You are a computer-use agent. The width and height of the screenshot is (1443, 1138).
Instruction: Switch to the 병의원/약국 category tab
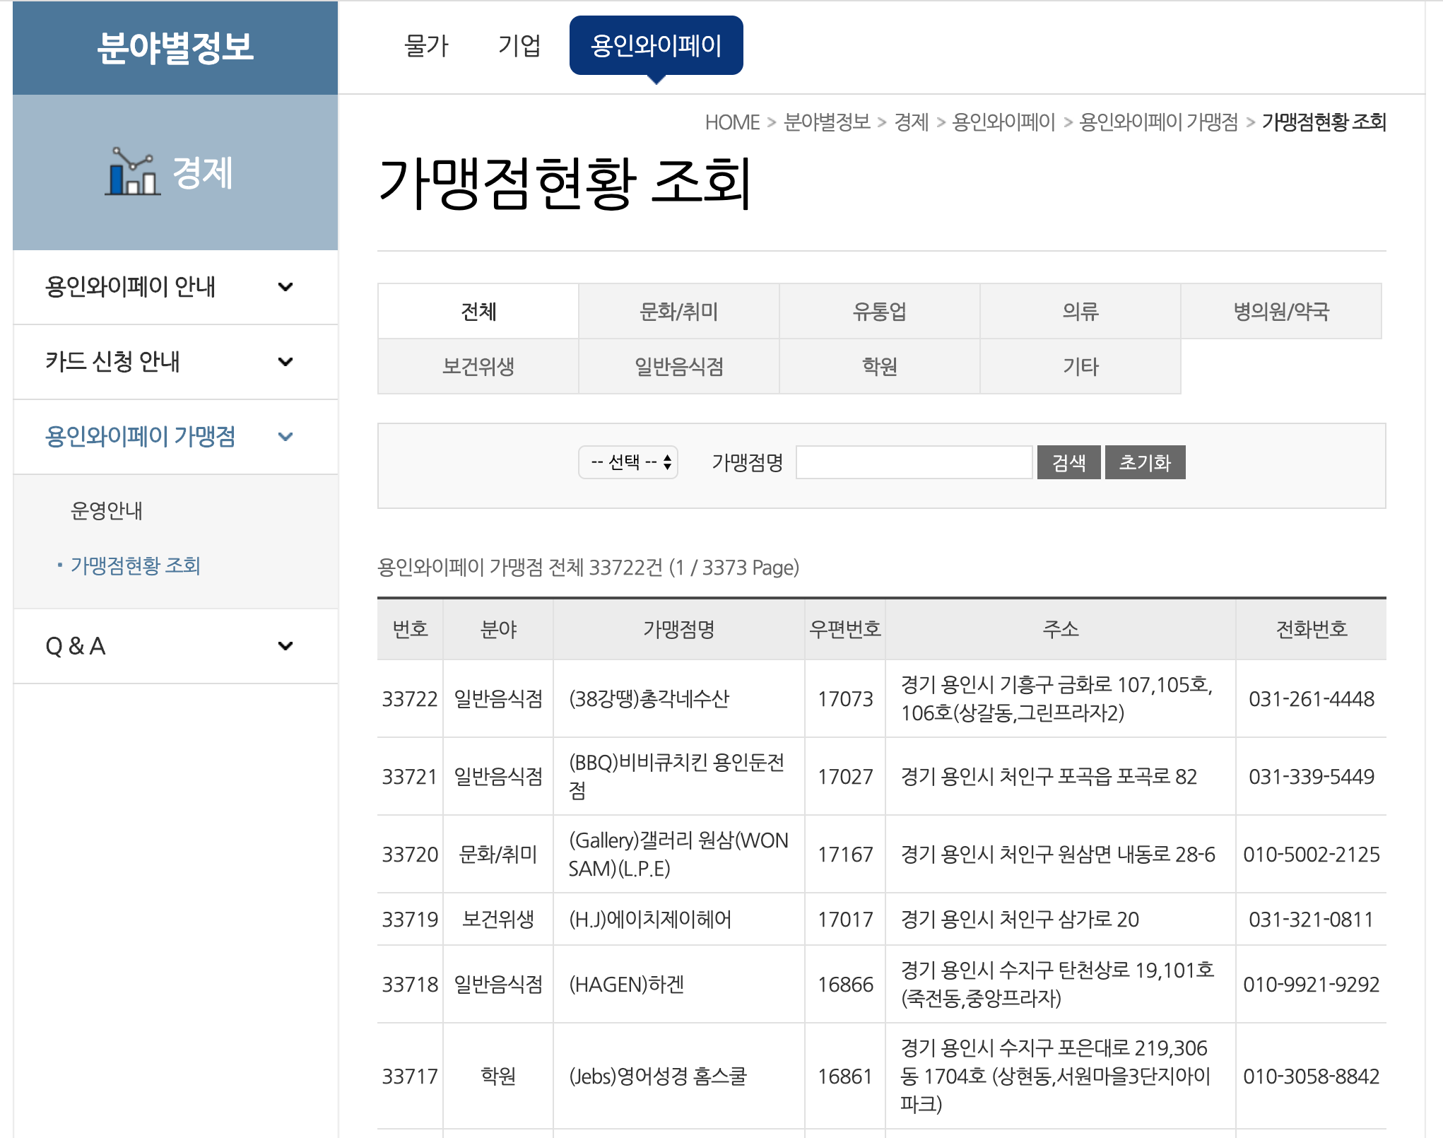[1280, 311]
